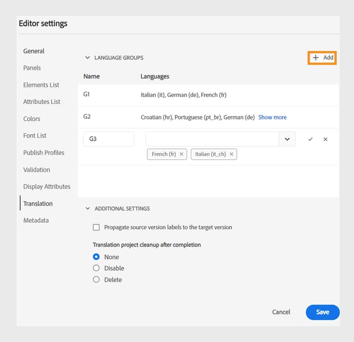
Task: Confirm the G3 group with checkmark icon
Action: pos(310,139)
